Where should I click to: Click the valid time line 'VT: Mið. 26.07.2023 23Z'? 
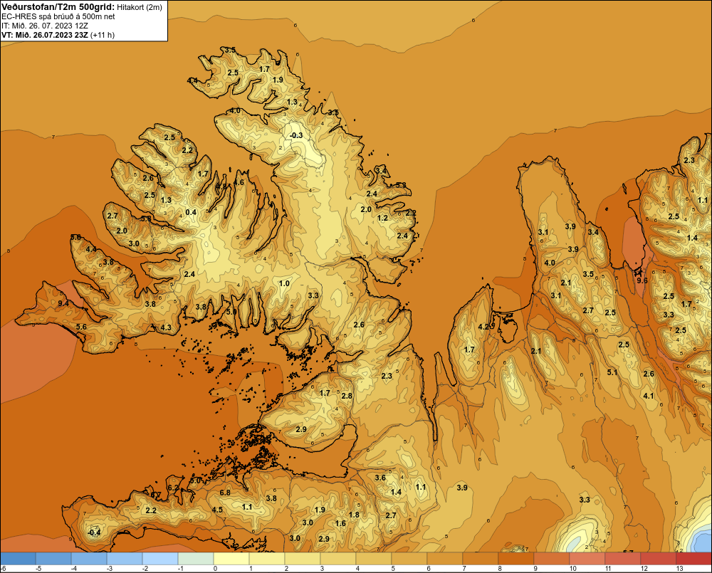click(x=45, y=35)
